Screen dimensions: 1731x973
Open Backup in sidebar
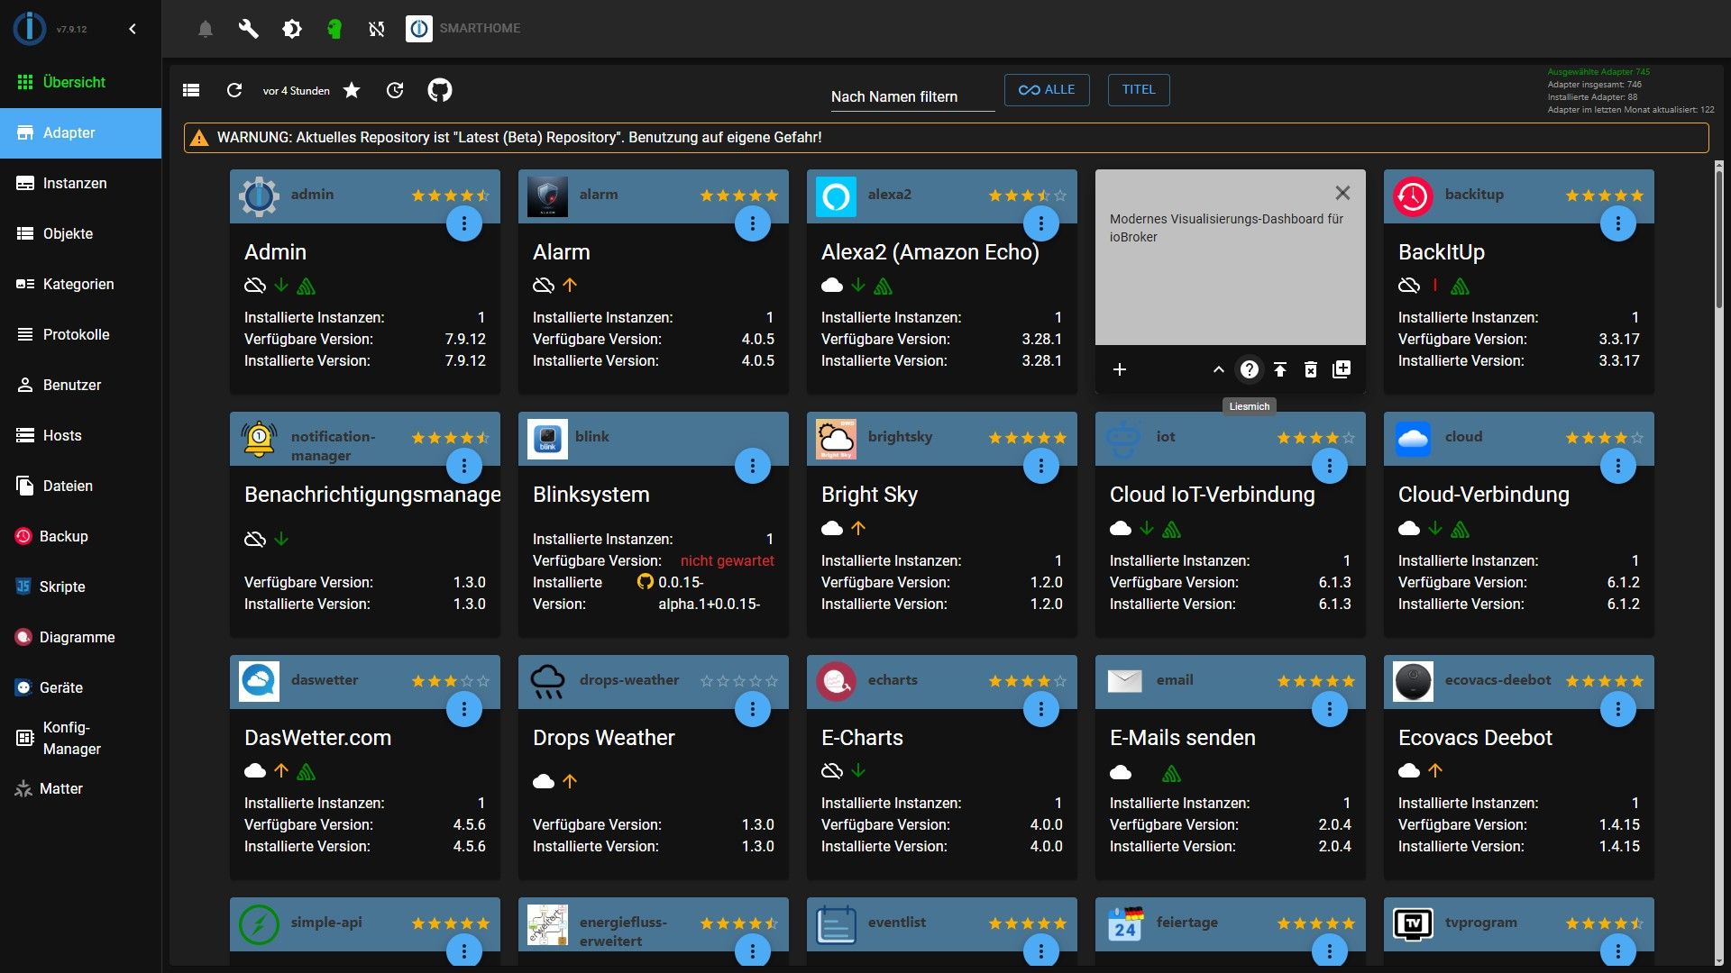coord(81,536)
